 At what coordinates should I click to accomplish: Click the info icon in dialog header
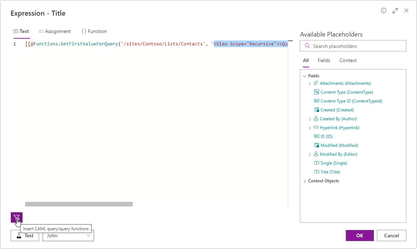tap(384, 11)
